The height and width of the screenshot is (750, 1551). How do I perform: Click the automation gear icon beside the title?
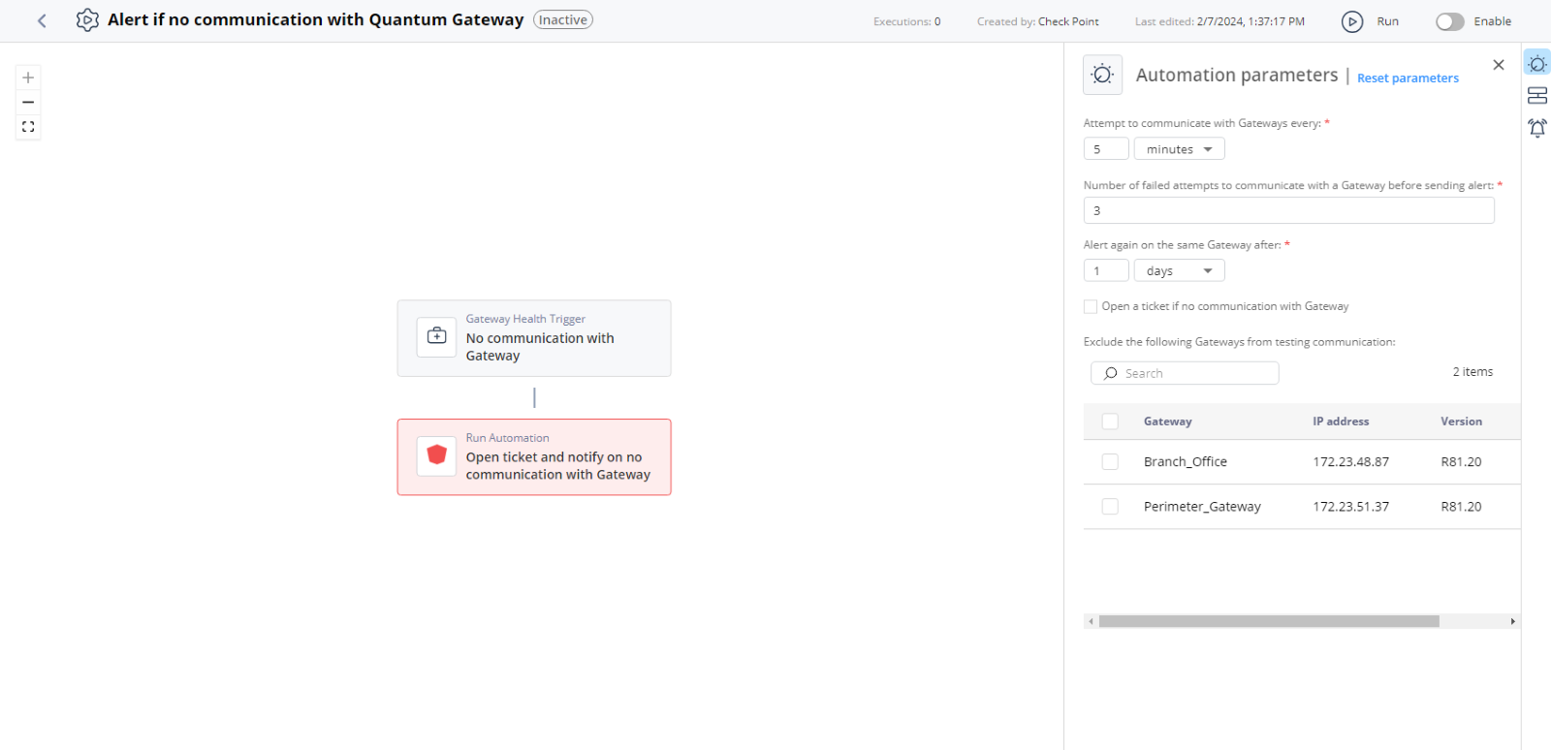tap(87, 20)
